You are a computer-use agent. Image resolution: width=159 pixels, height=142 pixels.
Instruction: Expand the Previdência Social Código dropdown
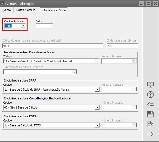pos(97,61)
